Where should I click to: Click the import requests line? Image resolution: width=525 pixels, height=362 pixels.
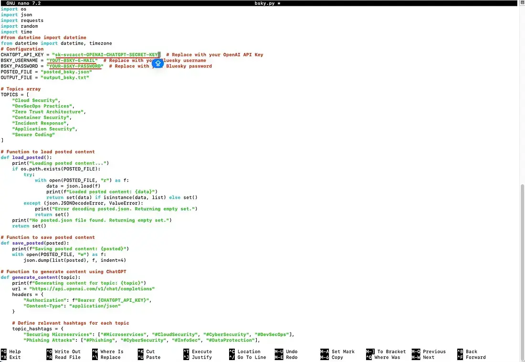pos(22,21)
